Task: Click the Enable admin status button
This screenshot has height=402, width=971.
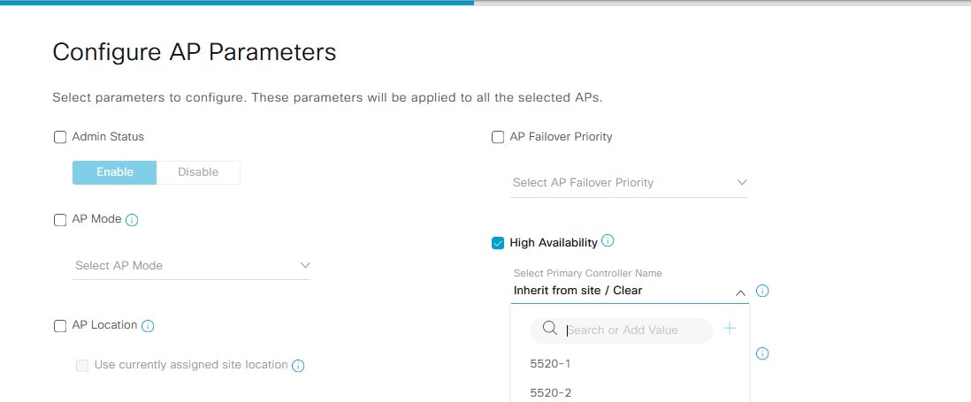Action: [x=115, y=172]
